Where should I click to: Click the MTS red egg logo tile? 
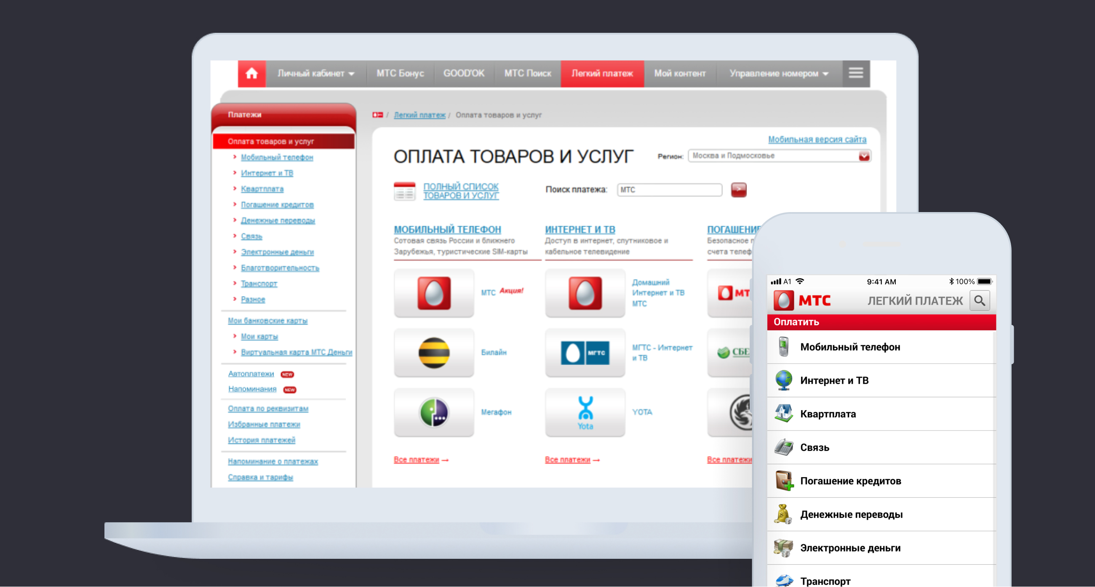point(434,293)
